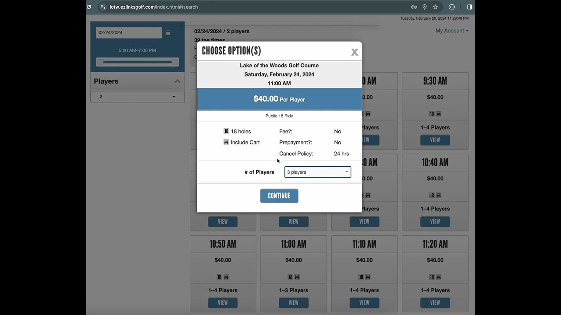The width and height of the screenshot is (561, 315).
Task: Close the Choose Option(s) dialog with X
Action: (x=355, y=52)
